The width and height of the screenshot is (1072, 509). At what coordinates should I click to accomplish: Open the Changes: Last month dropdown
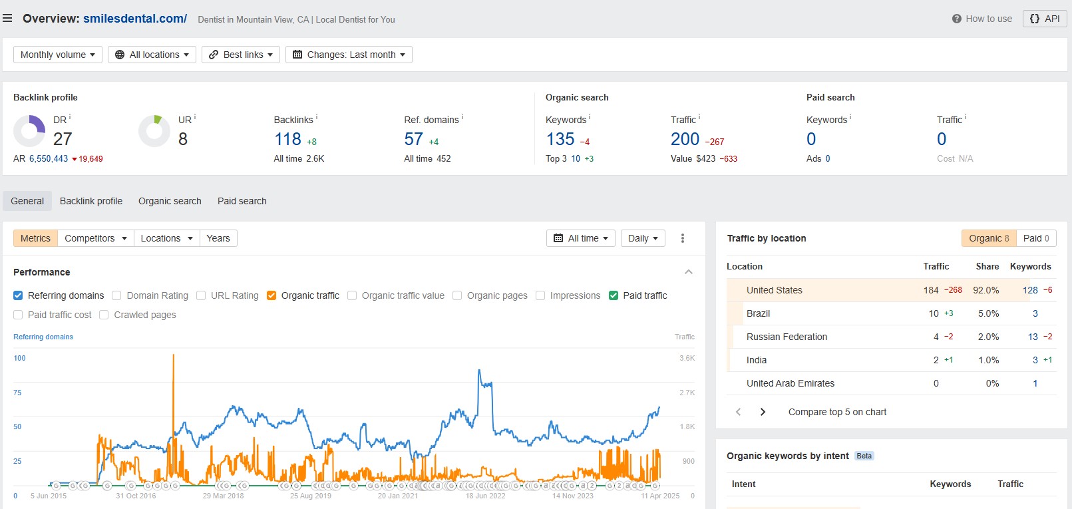pyautogui.click(x=349, y=55)
